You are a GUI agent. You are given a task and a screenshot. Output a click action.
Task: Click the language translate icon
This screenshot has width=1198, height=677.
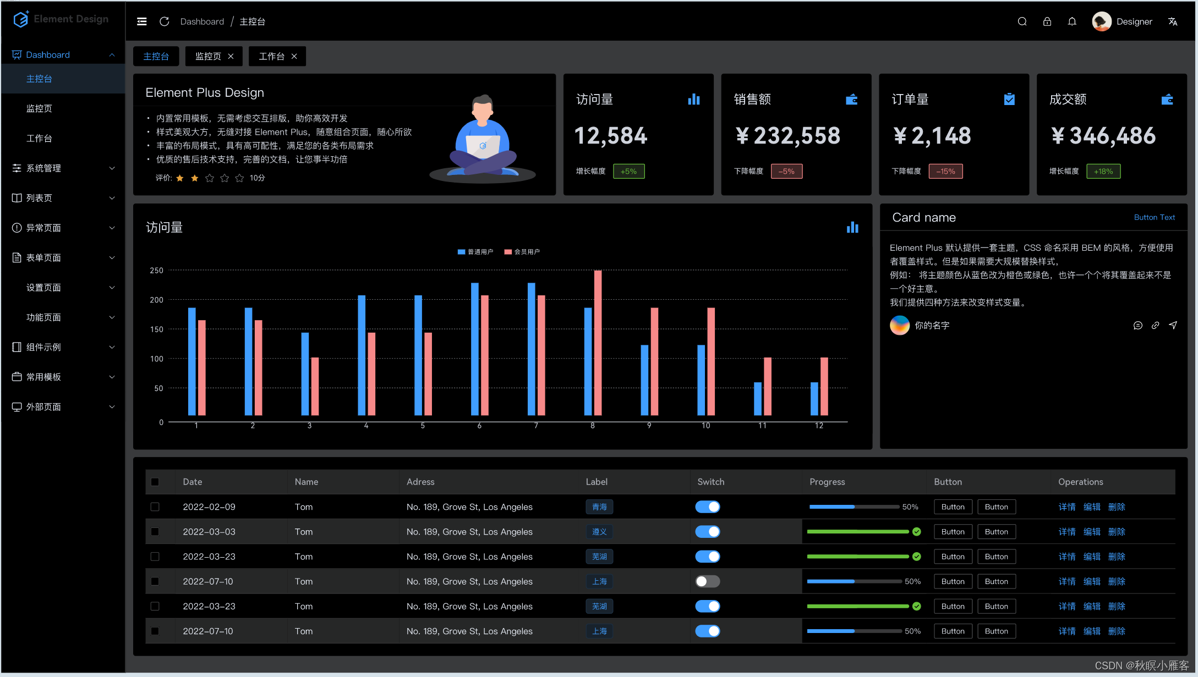[1173, 21]
